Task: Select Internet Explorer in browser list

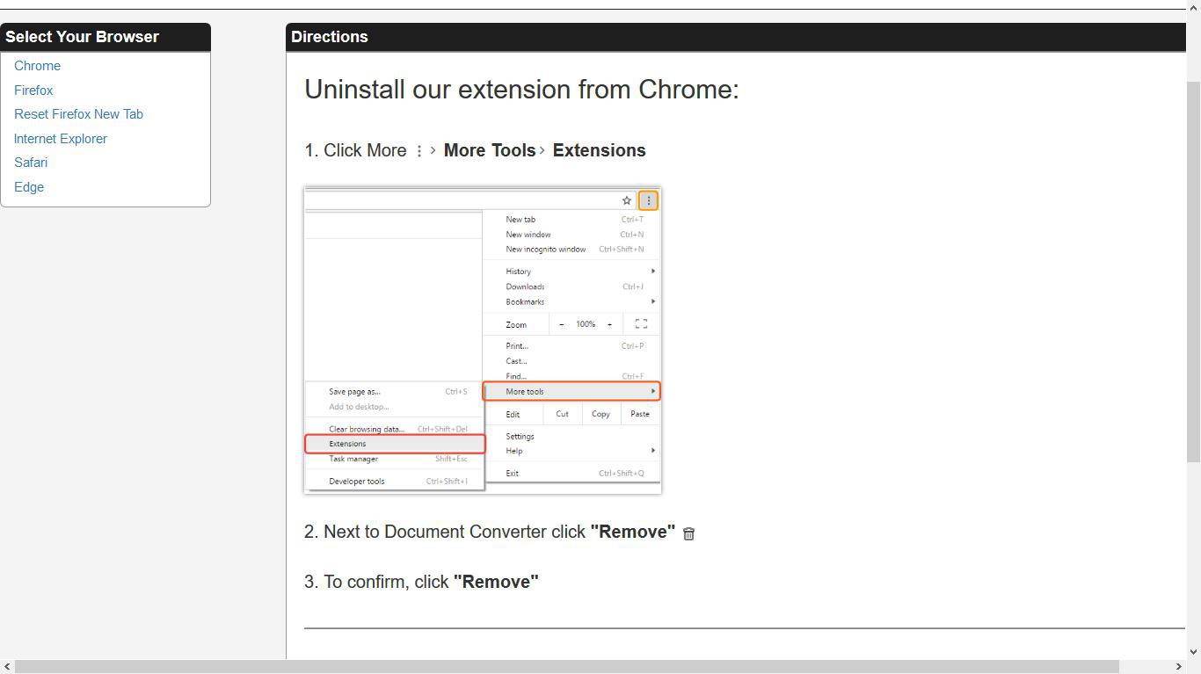Action: pyautogui.click(x=61, y=139)
